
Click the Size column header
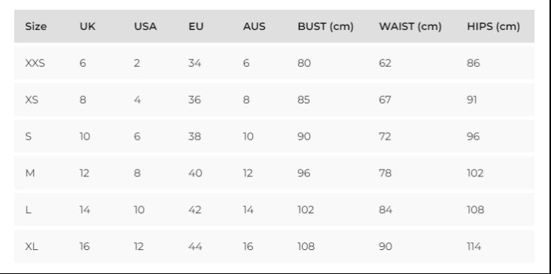coord(36,26)
